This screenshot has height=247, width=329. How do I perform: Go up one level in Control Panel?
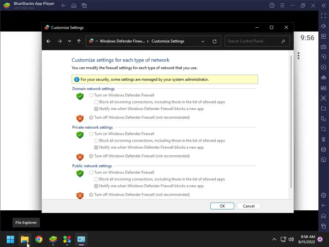(79, 41)
